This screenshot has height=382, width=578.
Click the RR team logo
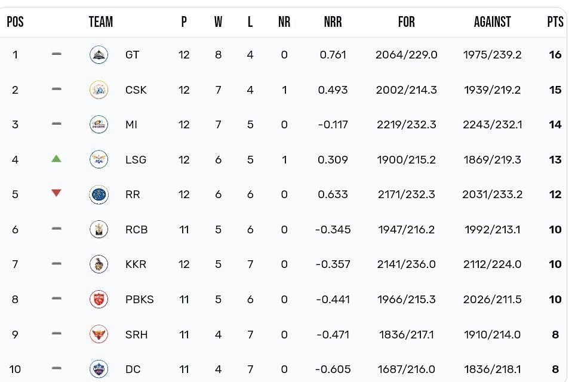[x=99, y=195]
